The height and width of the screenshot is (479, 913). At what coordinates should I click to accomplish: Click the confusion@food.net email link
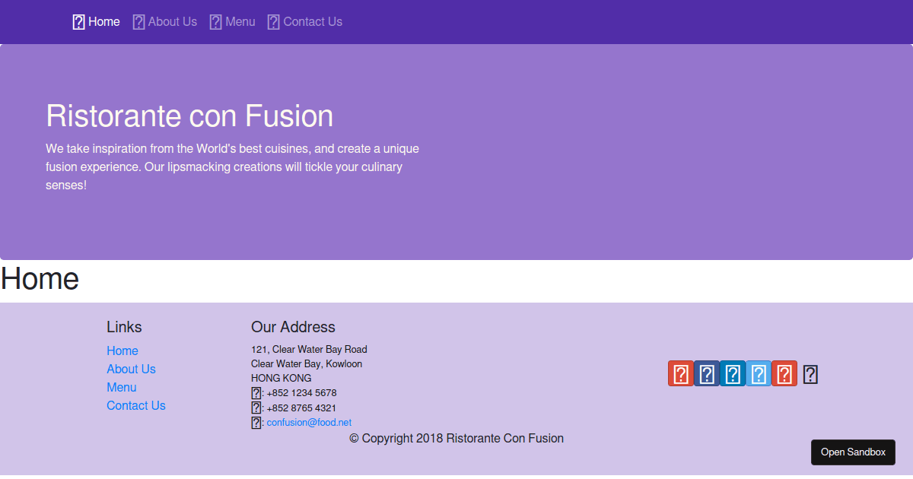(309, 422)
